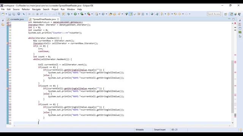Click the Back navigation arrow icon
The height and width of the screenshot is (136, 243).
click(180, 14)
